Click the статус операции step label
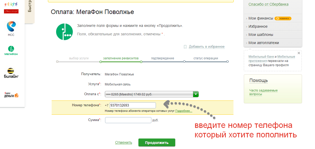The image size is (315, 149). (206, 58)
